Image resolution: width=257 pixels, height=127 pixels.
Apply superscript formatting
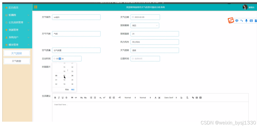click(x=104, y=98)
